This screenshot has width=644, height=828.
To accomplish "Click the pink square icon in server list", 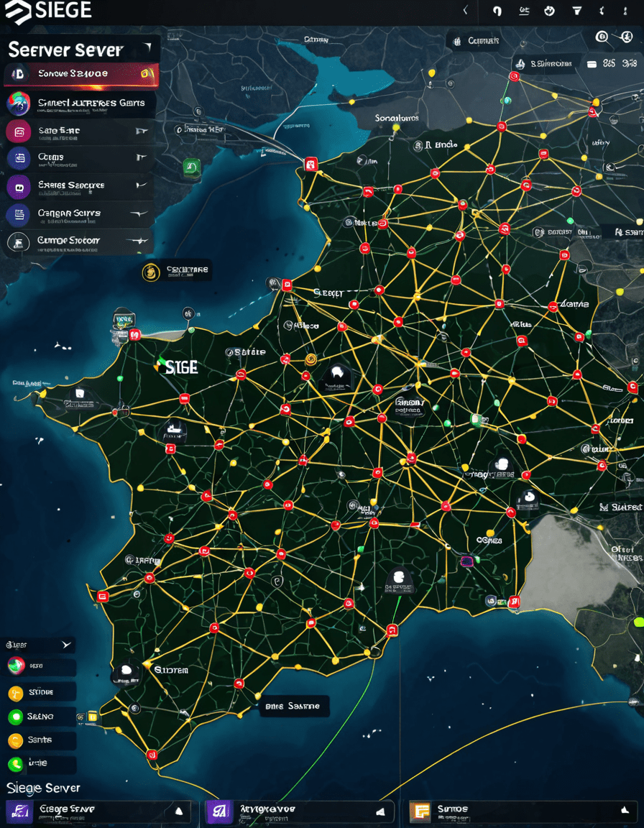I will 18,131.
